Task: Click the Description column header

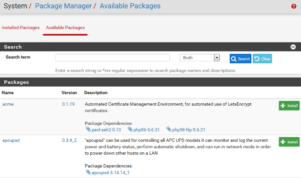Action: click(96, 93)
